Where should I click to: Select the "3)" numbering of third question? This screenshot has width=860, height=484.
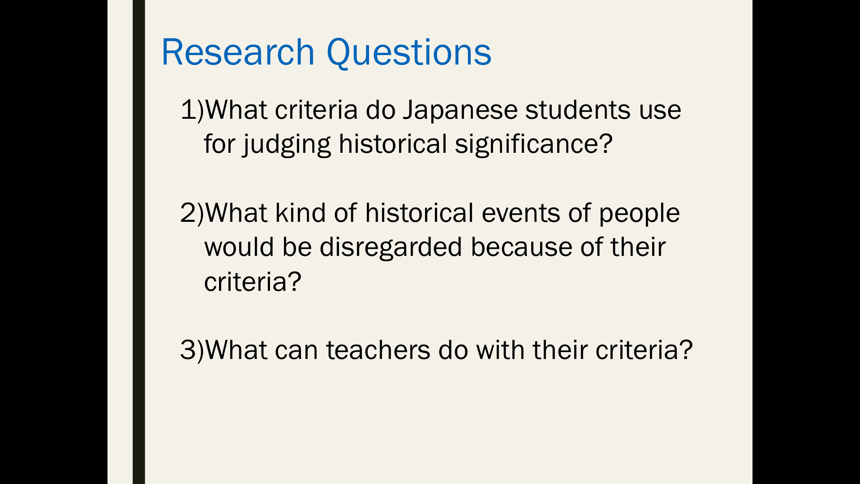[x=192, y=350]
